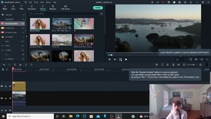
Task: Select the Human Glitch effect thumbnail
Action: coord(40,24)
